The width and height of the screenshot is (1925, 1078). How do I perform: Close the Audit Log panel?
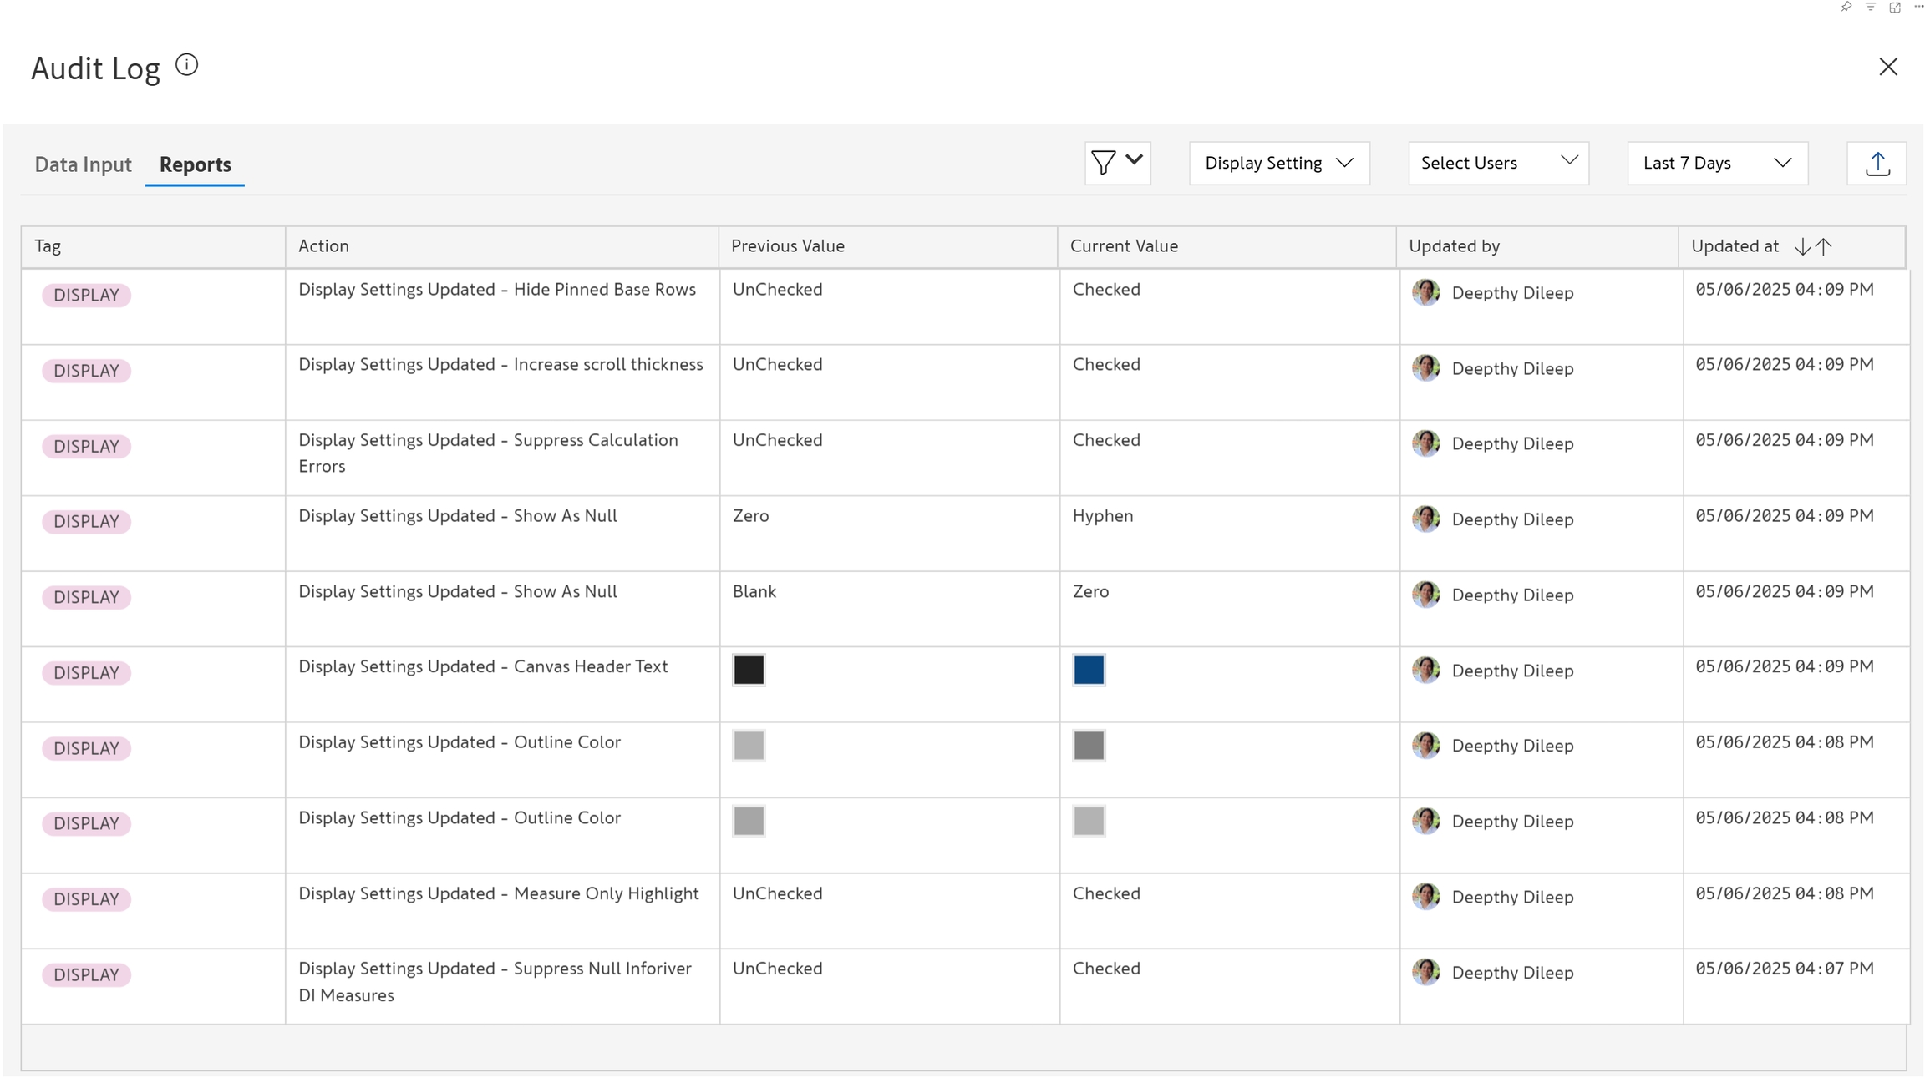(x=1887, y=67)
